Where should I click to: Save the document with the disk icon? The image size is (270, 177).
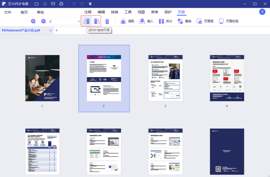click(45, 4)
